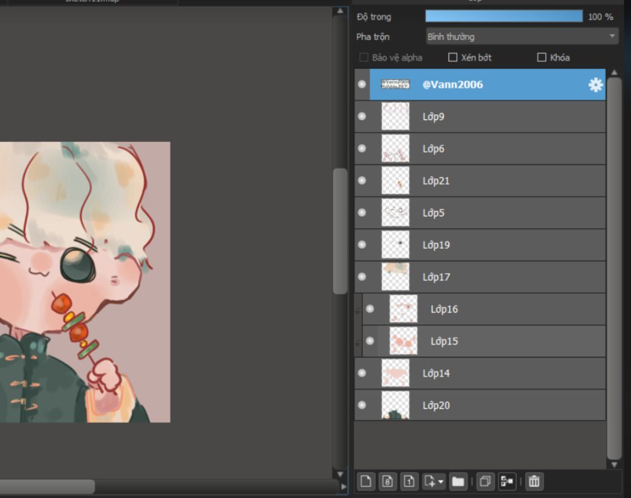
Task: Hide layer Lớp17
Action: coord(362,277)
